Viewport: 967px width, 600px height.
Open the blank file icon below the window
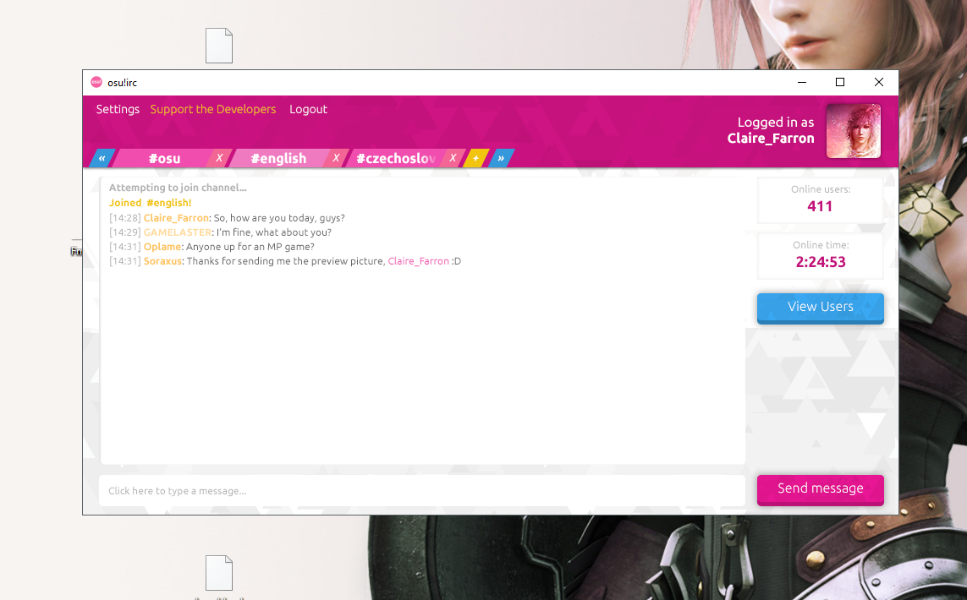pos(219,573)
